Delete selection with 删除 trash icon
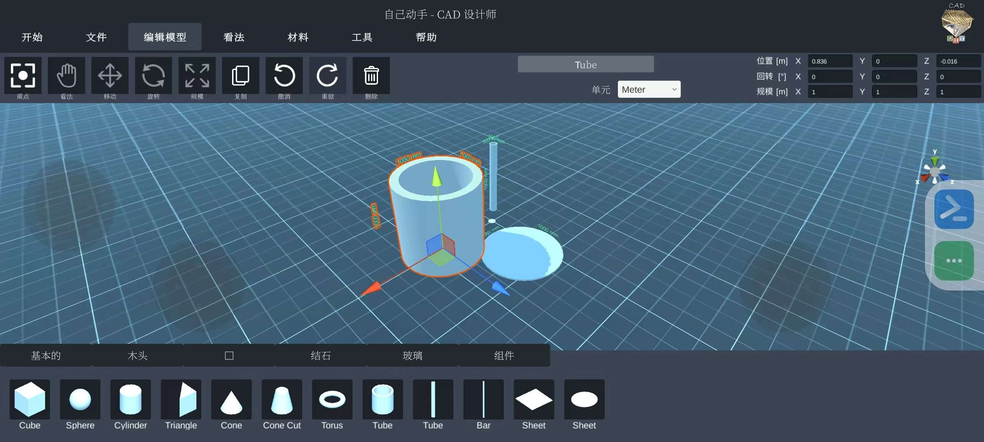This screenshot has width=984, height=442. (371, 75)
